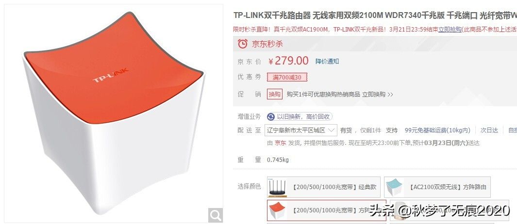Select the 经典款 color option

(x=323, y=187)
